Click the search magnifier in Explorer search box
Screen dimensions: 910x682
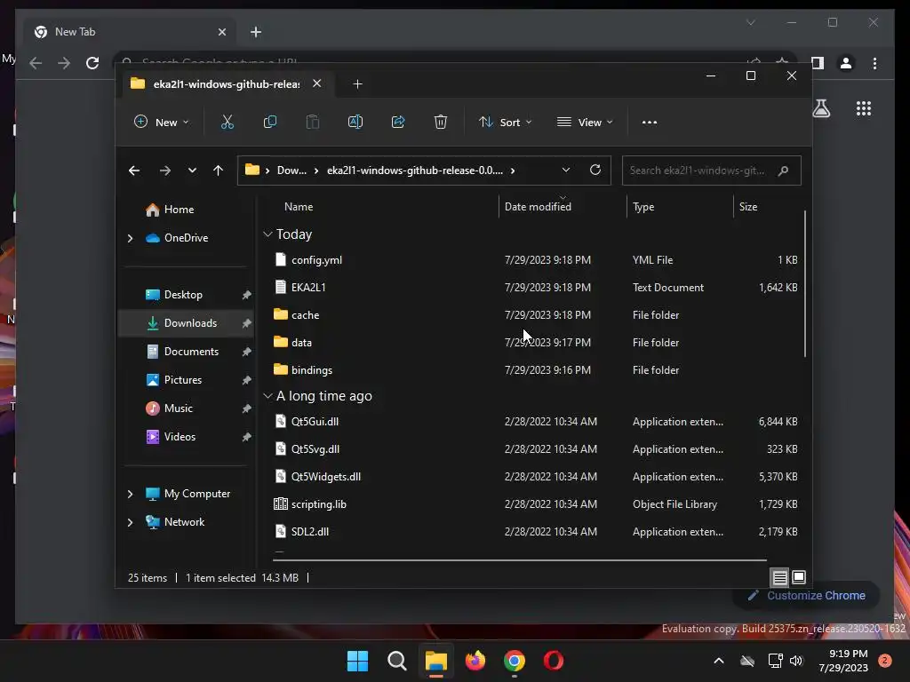click(783, 170)
